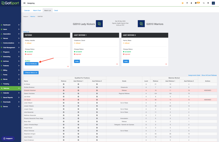The height and width of the screenshot is (142, 219).
Task: Click the Refresh Referee List button
Action: [x=31, y=73]
